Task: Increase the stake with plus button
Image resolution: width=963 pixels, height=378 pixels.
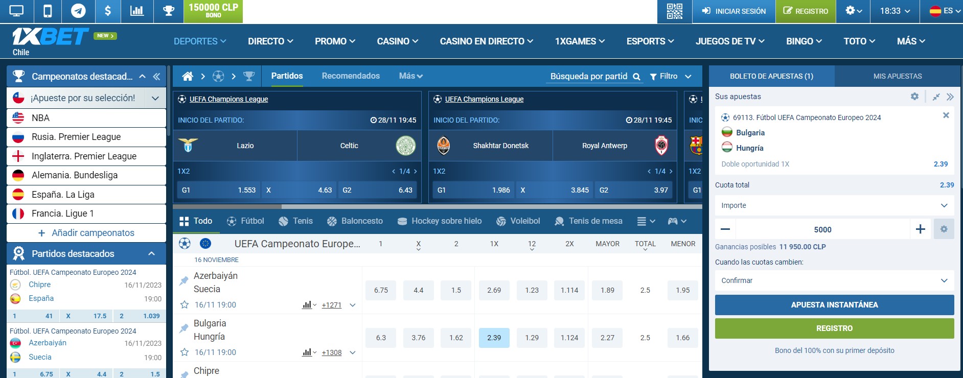Action: click(x=920, y=229)
